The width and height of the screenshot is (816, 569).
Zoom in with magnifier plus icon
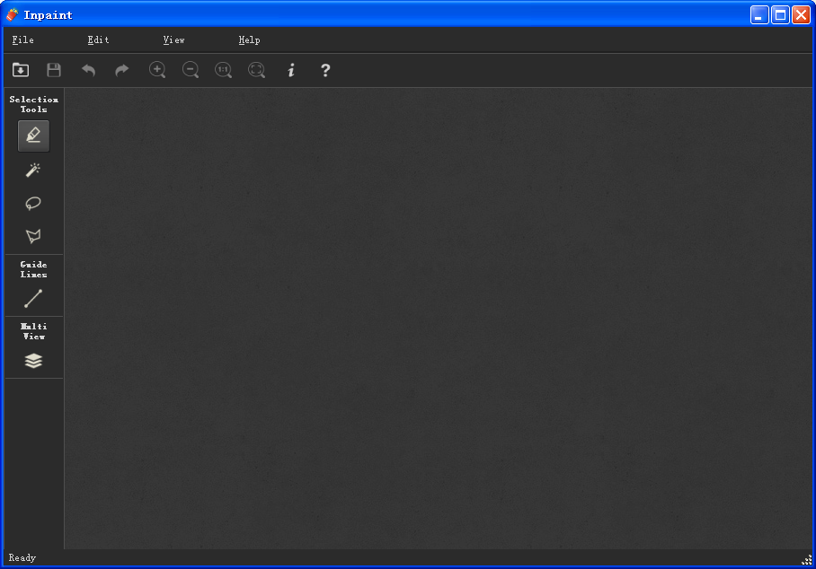(x=157, y=70)
